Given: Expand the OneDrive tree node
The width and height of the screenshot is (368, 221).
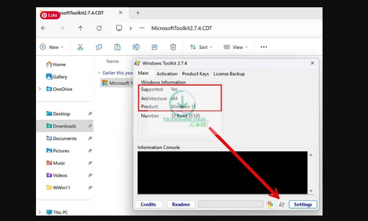Looking at the screenshot, I should point(40,89).
